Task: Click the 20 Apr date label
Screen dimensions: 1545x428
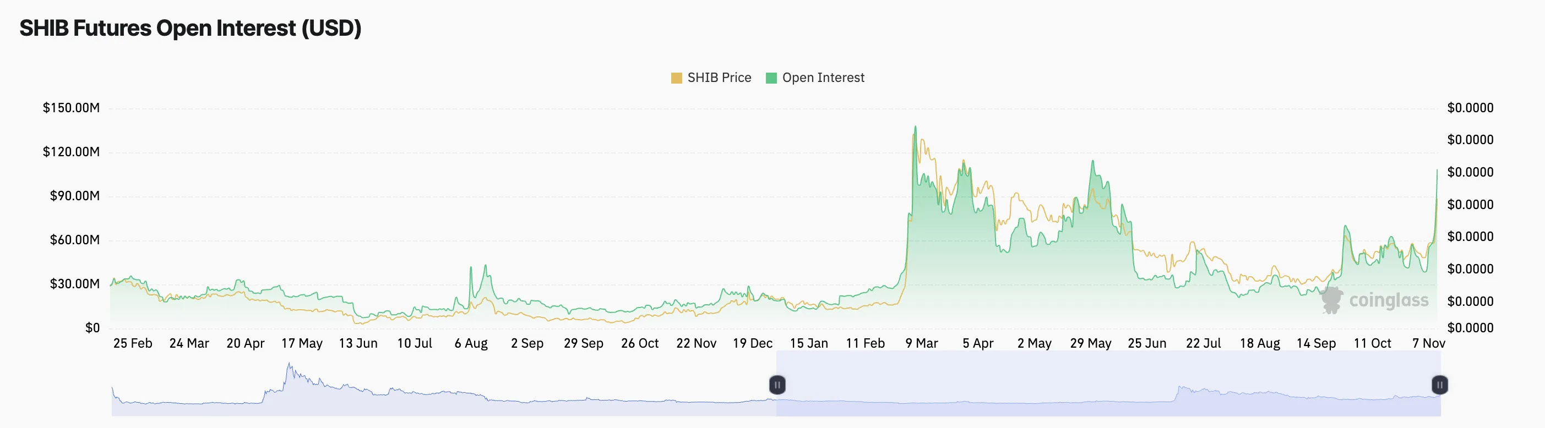Action: 246,343
